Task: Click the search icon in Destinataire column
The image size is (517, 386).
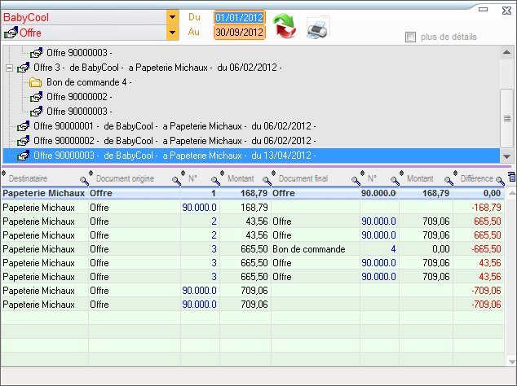Action: (x=83, y=179)
